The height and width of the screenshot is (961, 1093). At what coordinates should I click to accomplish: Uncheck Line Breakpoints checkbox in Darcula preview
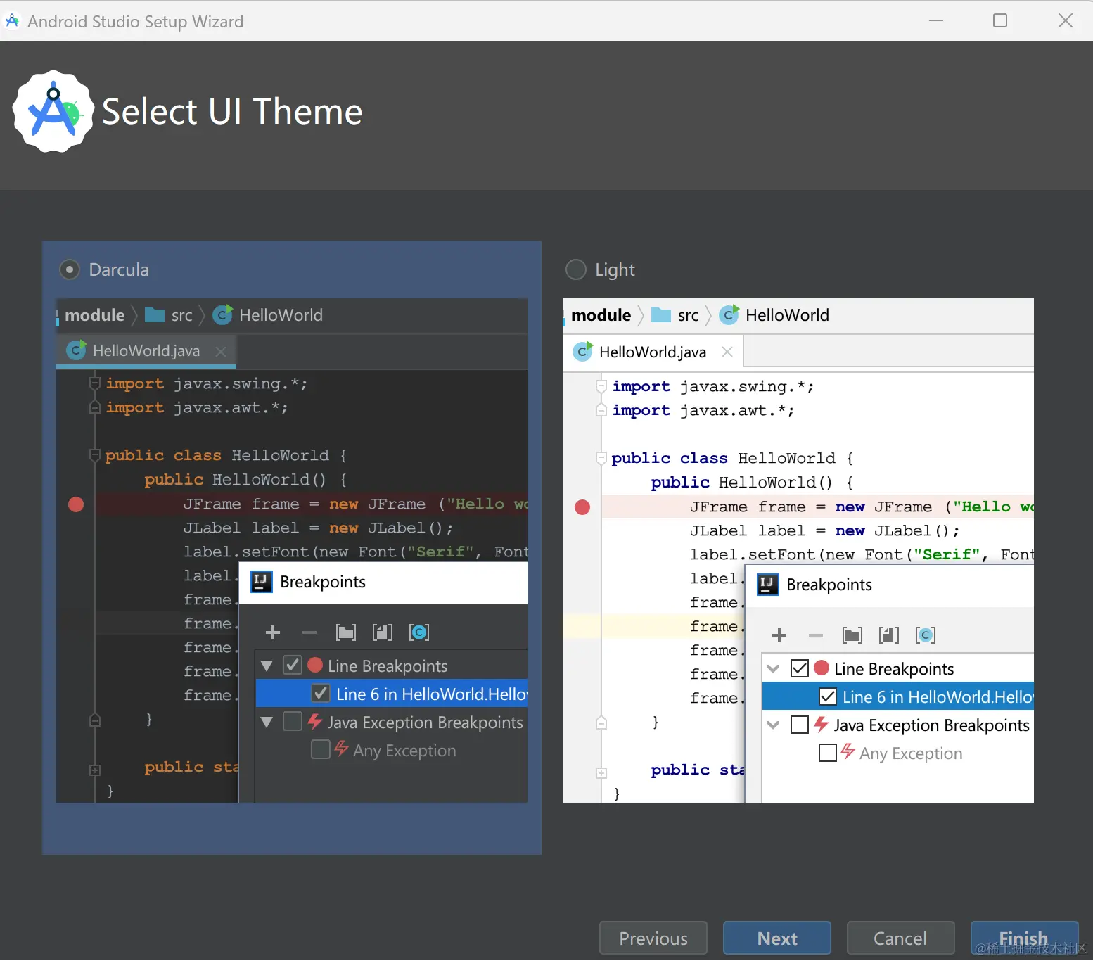click(293, 665)
